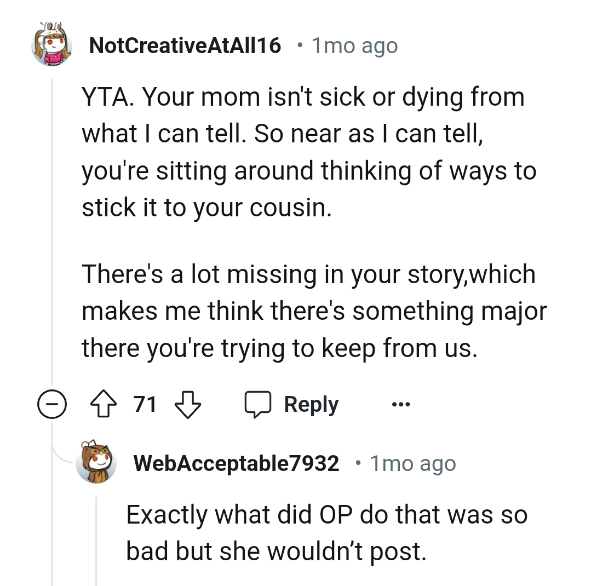Click WebAcceptable7932's avatar
The image size is (591, 586).
coord(97,463)
